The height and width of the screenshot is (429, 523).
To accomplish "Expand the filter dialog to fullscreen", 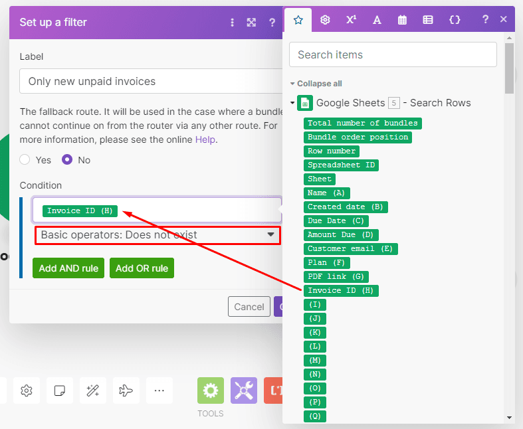I will click(251, 23).
